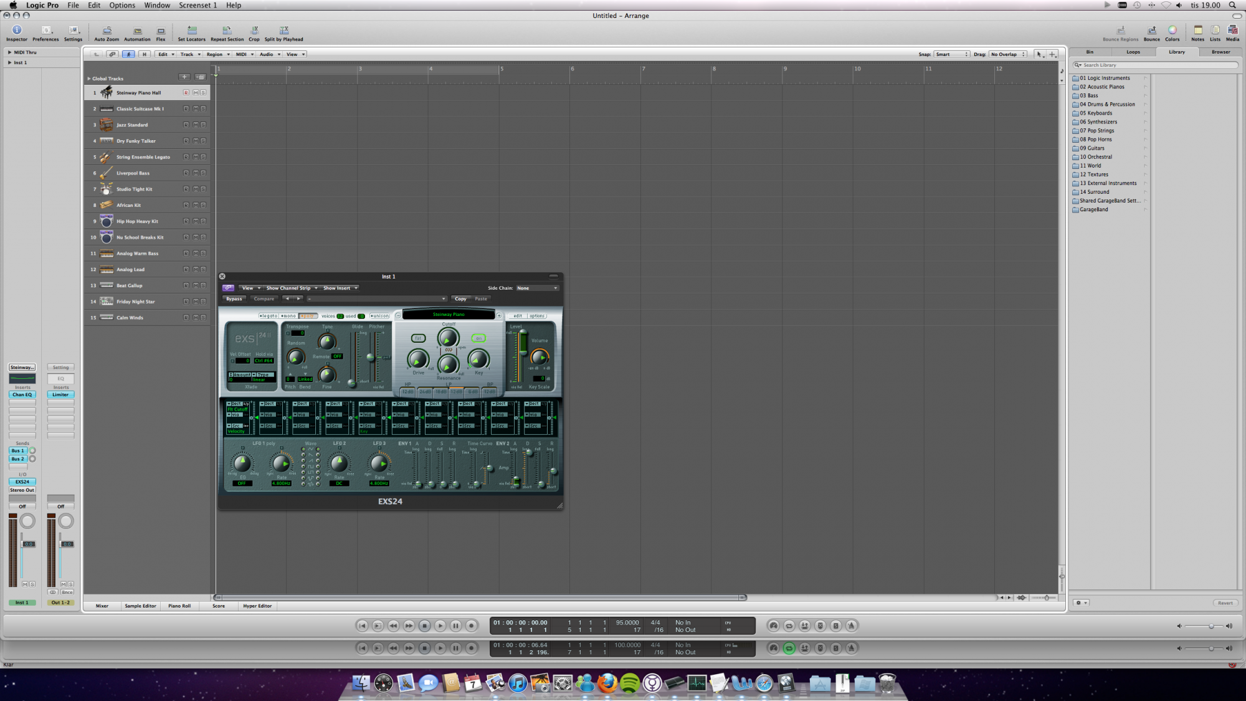Screen dimensions: 1246x701
Task: Click the Notes icon
Action: click(1197, 31)
